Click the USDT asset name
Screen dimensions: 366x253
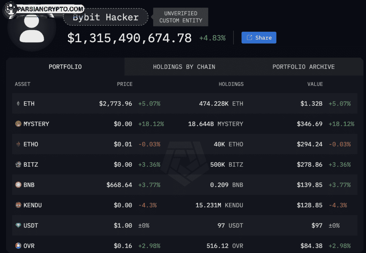31,225
